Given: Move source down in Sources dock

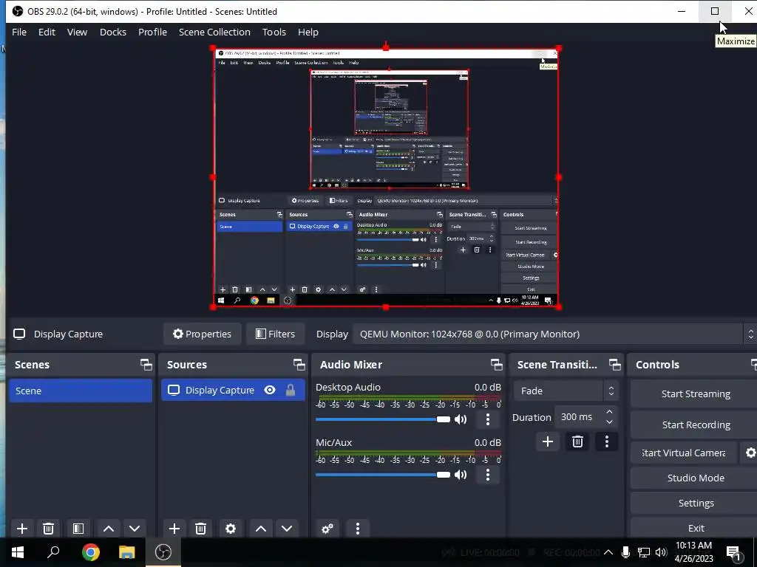Looking at the screenshot, I should coord(287,529).
